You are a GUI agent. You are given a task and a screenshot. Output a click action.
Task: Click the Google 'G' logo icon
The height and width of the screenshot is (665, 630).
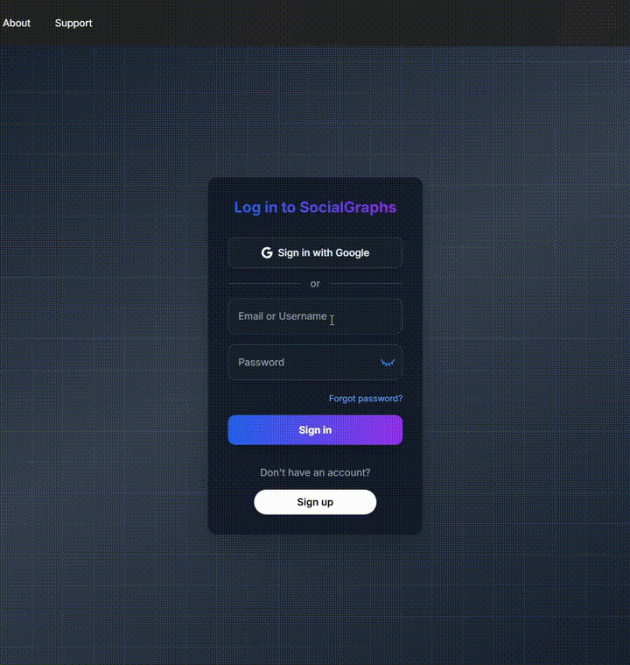pyautogui.click(x=267, y=252)
